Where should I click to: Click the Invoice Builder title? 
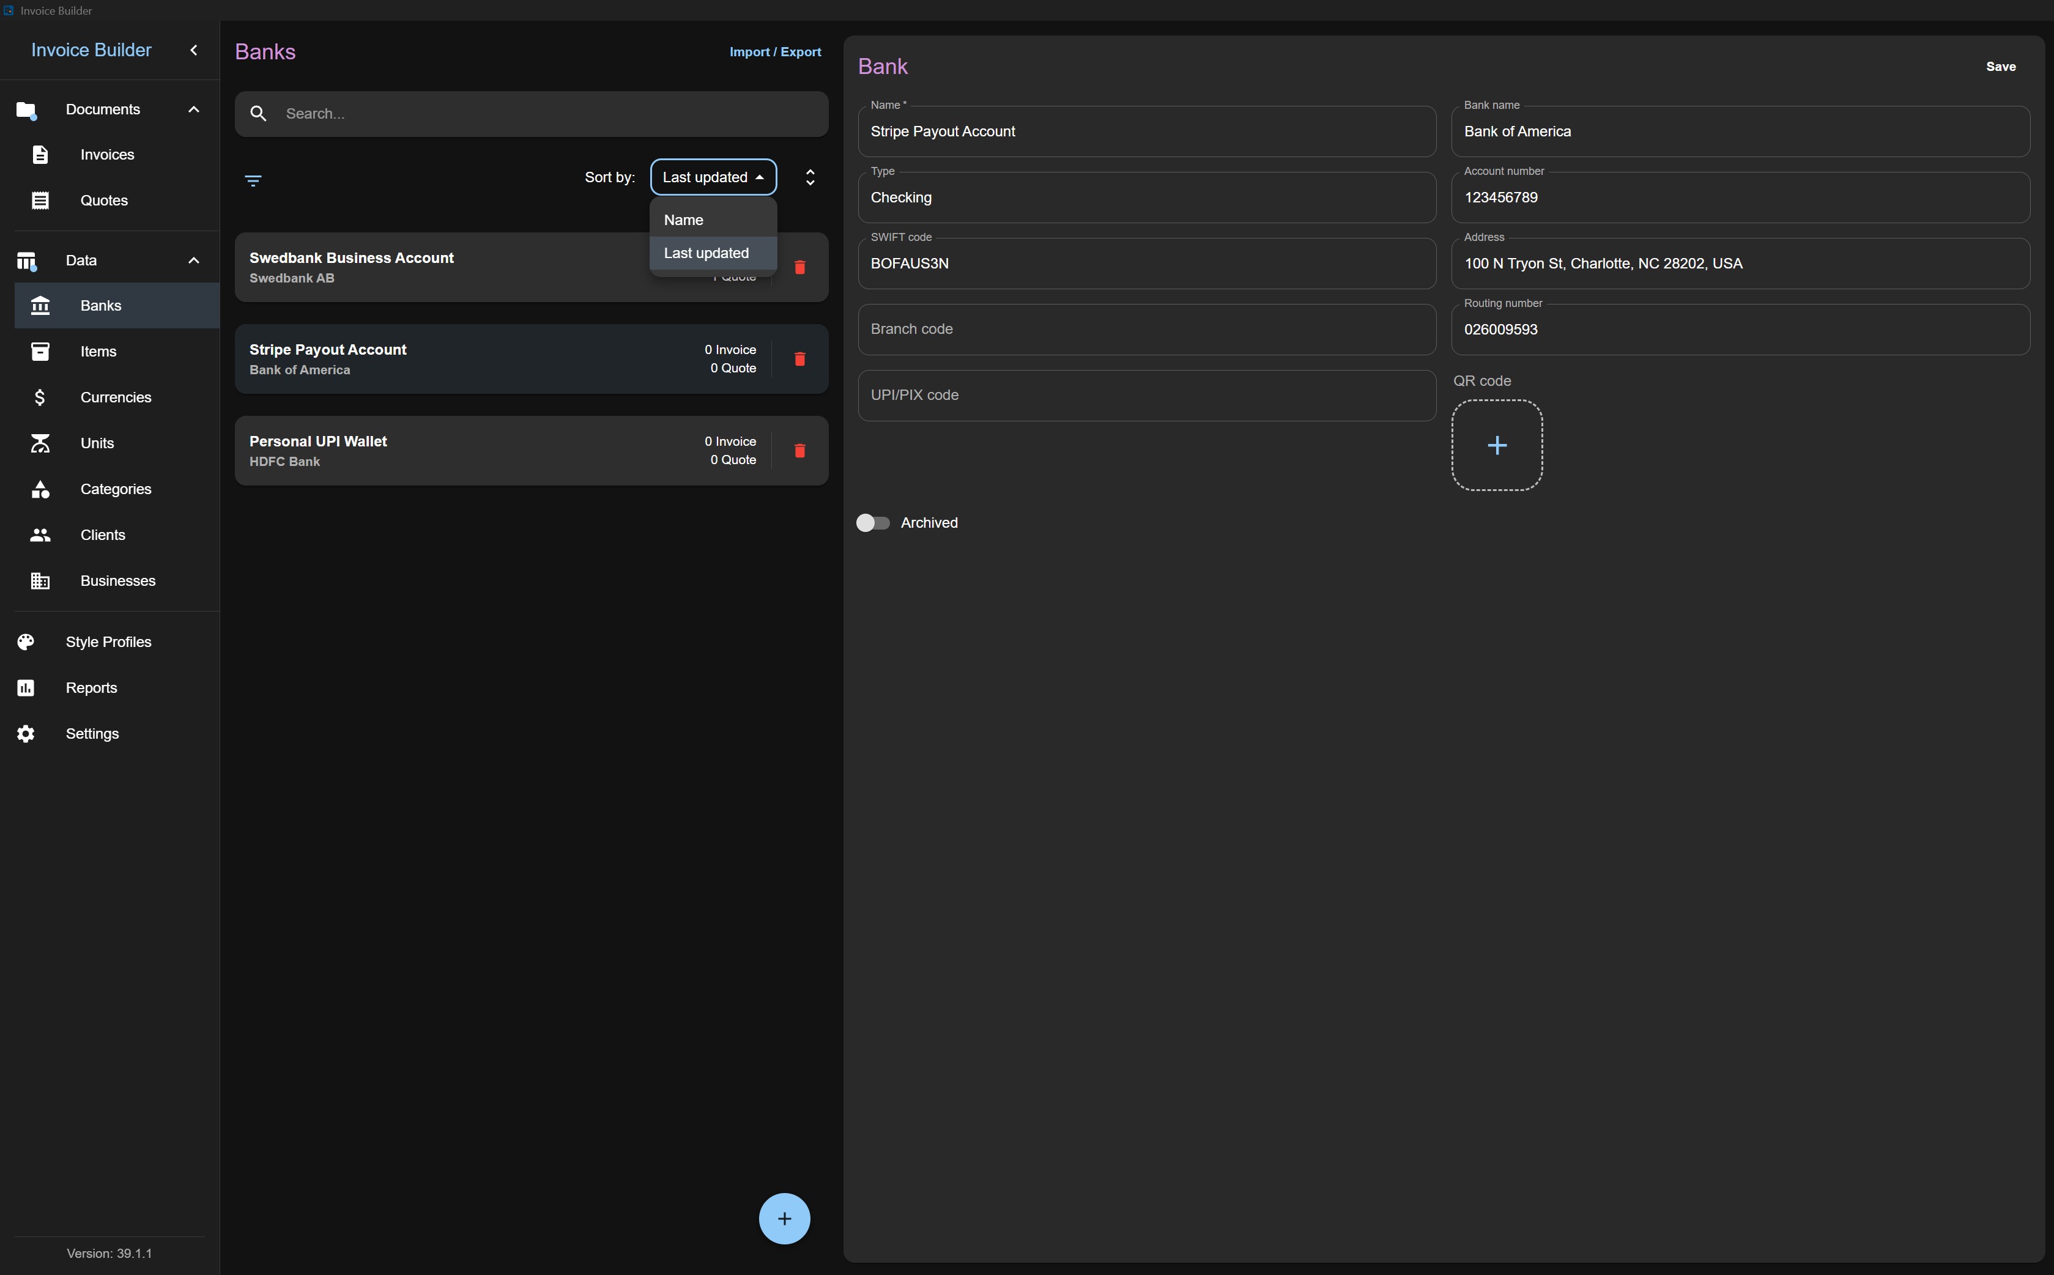[91, 50]
